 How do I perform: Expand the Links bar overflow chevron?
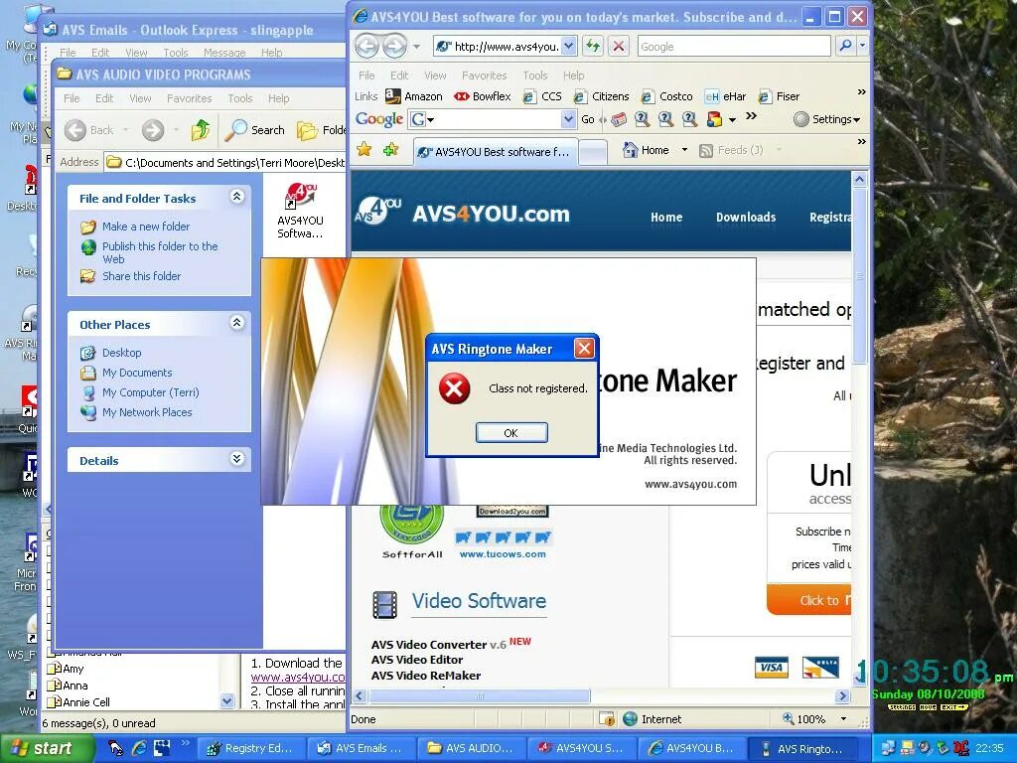pyautogui.click(x=861, y=92)
